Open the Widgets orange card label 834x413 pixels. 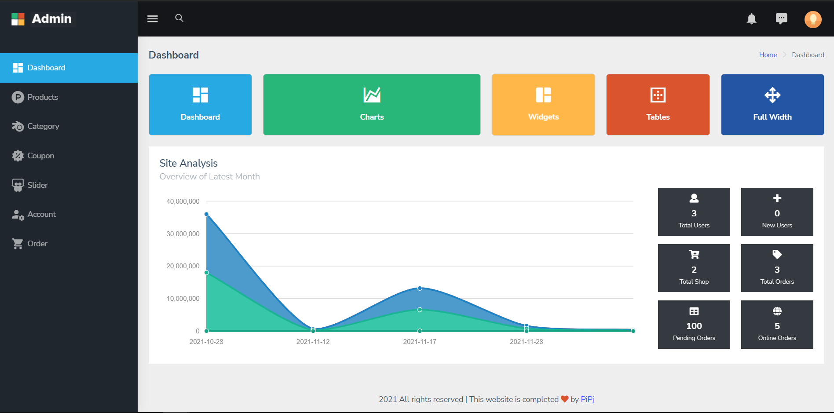pyautogui.click(x=543, y=117)
